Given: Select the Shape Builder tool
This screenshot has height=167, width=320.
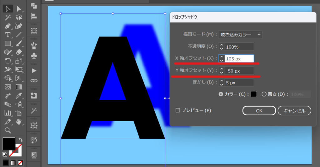Looking at the screenshot, I should [x=8, y=78].
